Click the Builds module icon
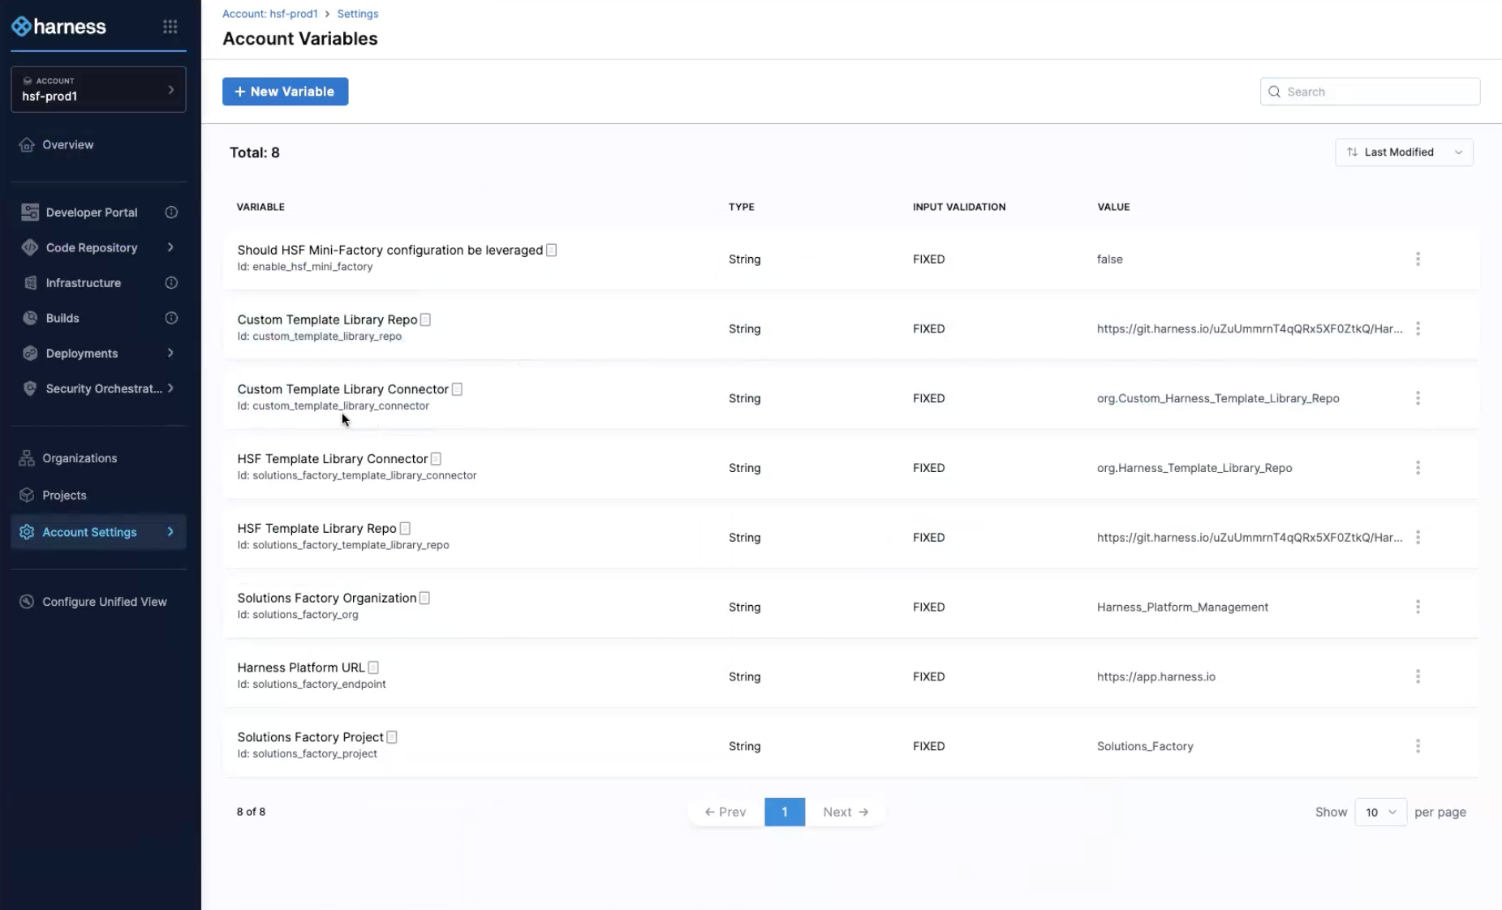 pyautogui.click(x=30, y=318)
